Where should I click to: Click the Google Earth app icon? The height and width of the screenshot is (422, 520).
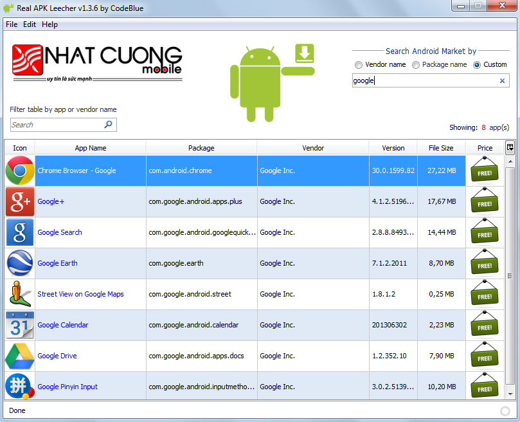pos(20,263)
